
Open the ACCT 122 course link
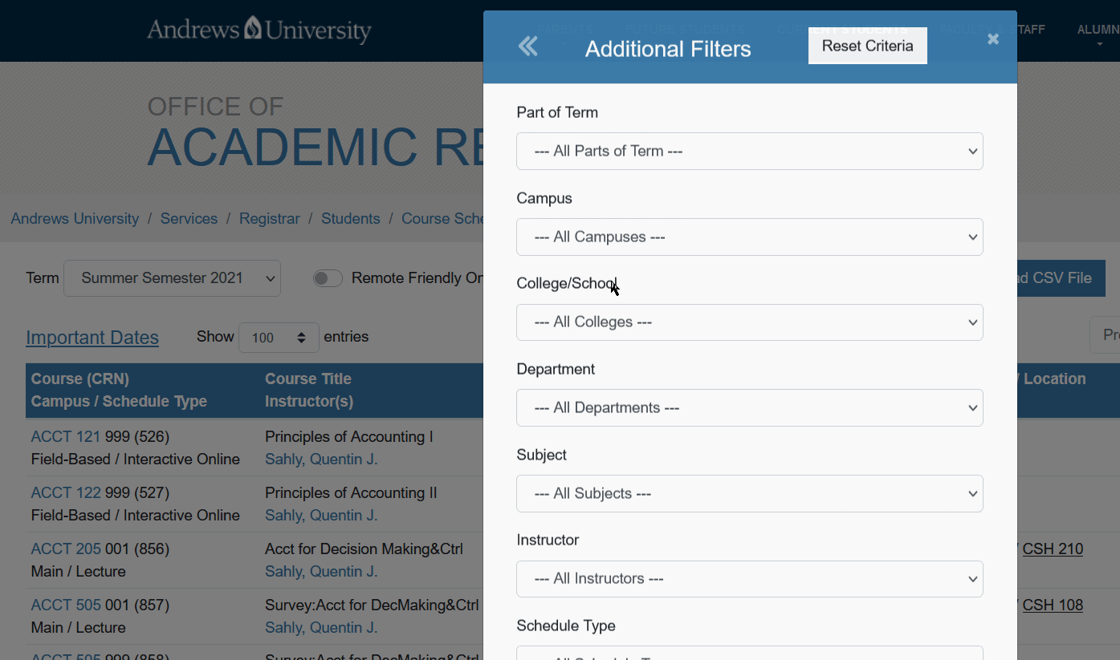coord(66,493)
